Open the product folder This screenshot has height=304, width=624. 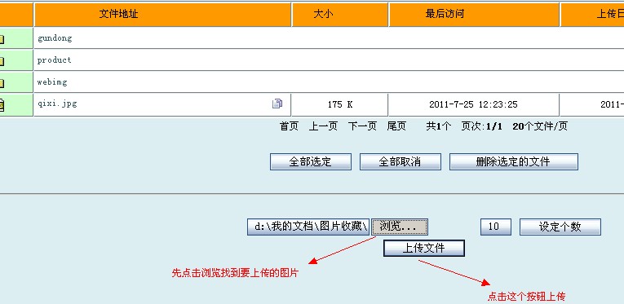pyautogui.click(x=54, y=60)
